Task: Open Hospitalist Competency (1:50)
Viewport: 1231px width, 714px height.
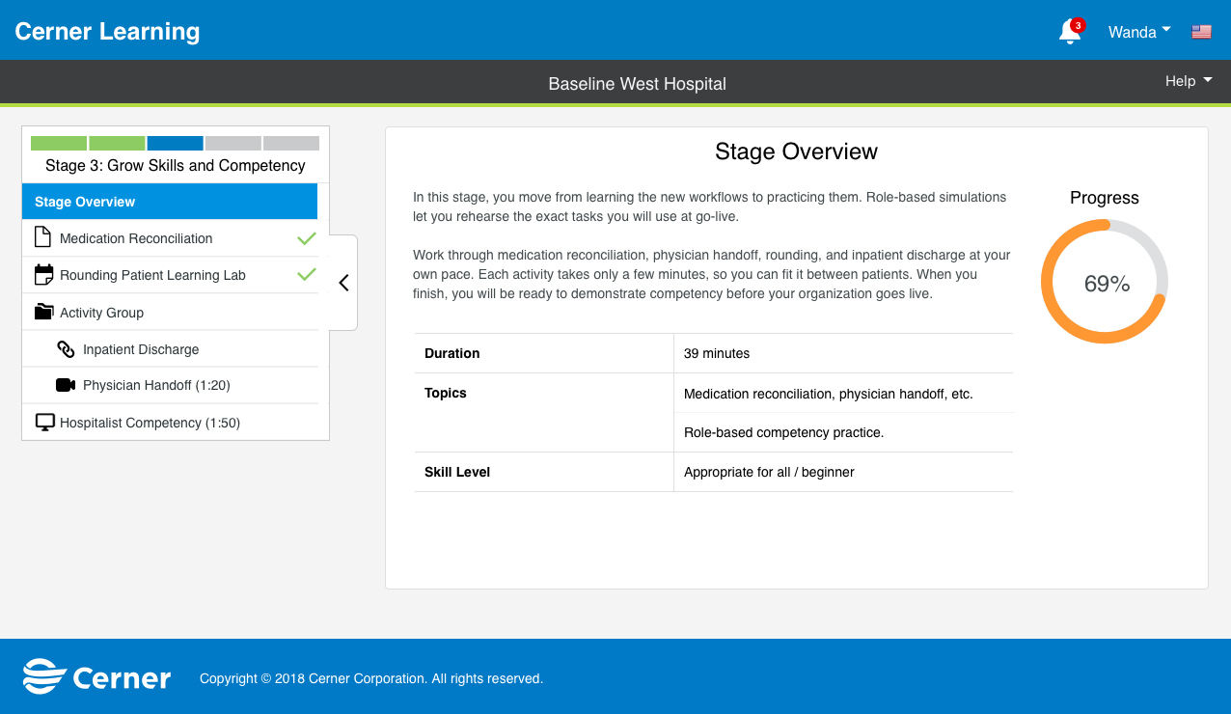Action: tap(170, 423)
